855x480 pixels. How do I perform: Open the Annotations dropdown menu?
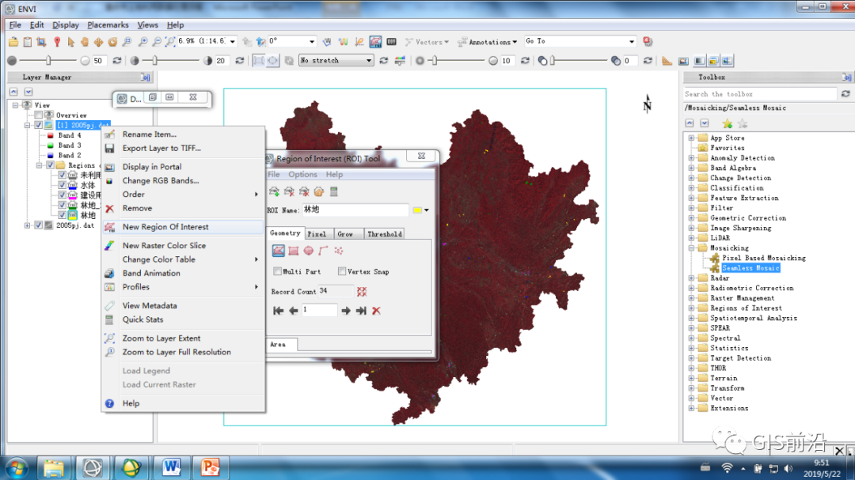click(x=488, y=42)
